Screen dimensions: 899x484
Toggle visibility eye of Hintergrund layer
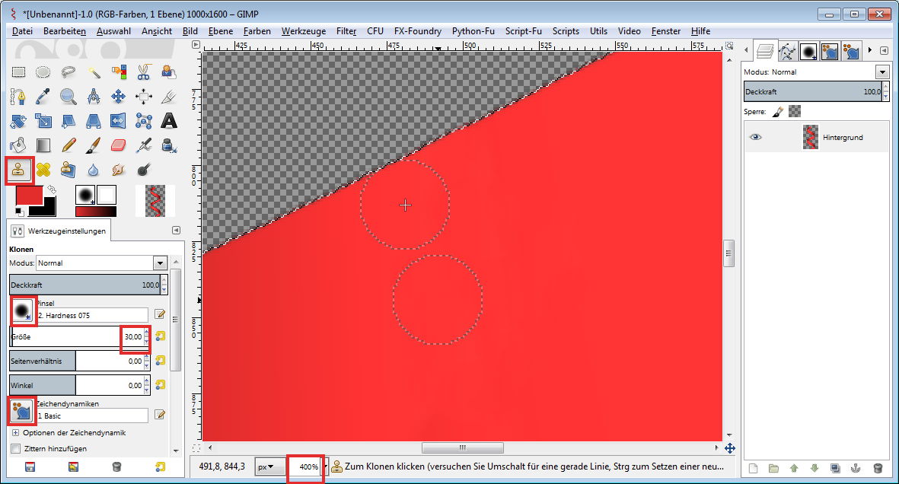point(756,137)
